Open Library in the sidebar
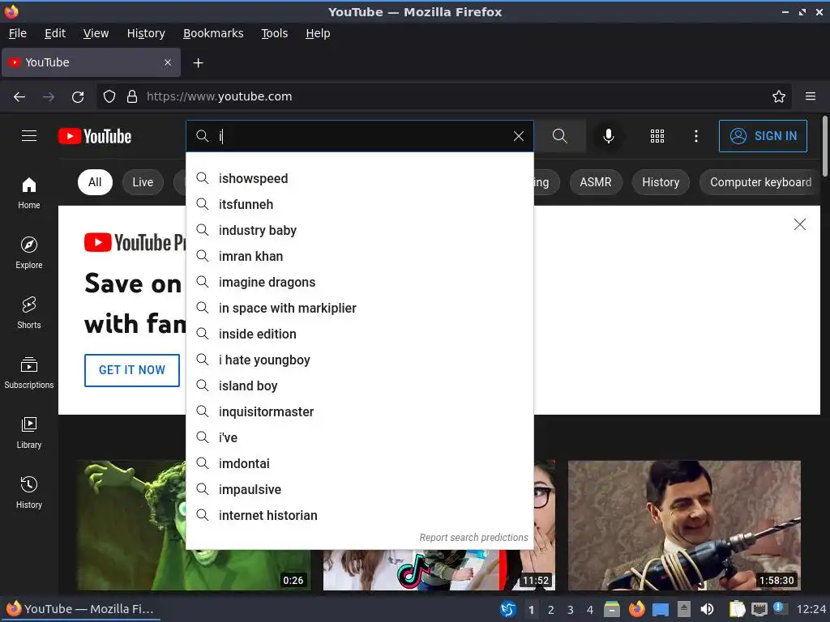This screenshot has width=830, height=622. click(29, 432)
